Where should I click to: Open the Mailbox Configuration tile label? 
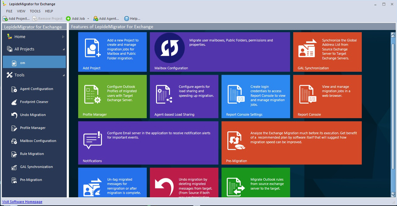[x=171, y=68]
